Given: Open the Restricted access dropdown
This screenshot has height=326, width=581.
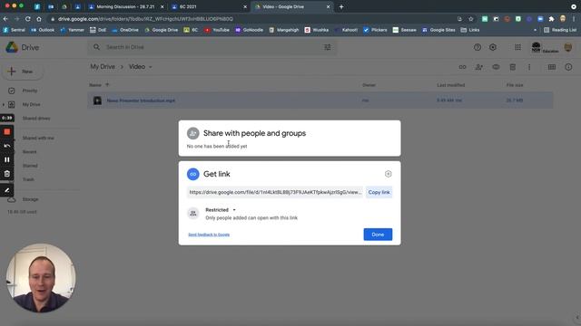Looking at the screenshot, I should 221,209.
